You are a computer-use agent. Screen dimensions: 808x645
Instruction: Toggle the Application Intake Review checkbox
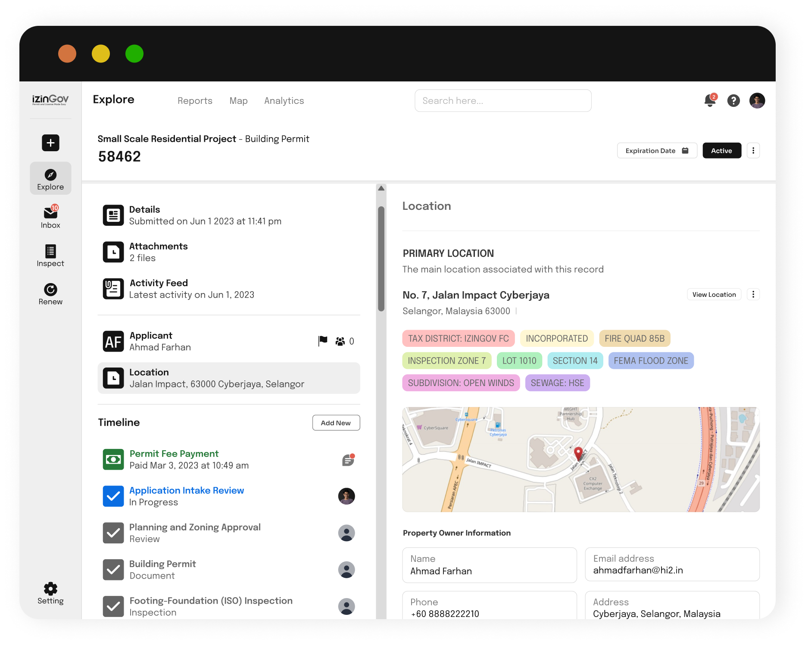[113, 496]
